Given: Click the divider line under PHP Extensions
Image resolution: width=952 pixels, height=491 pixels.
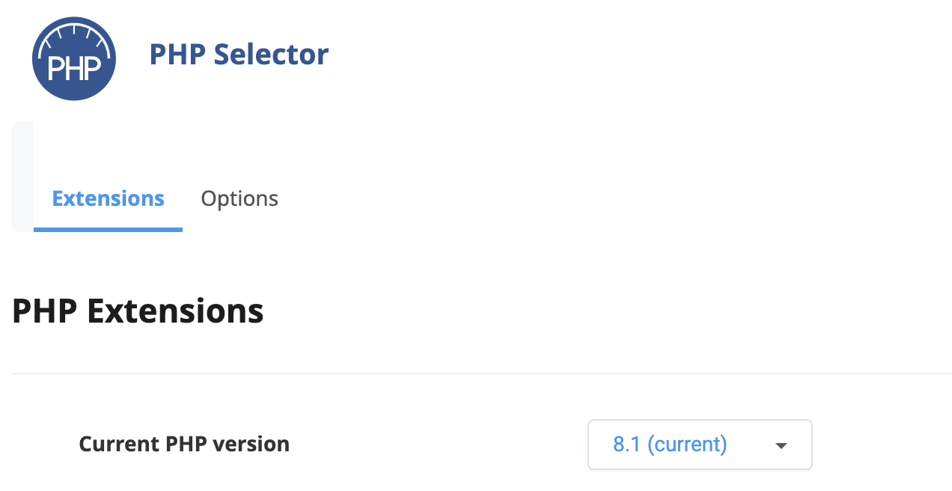Looking at the screenshot, I should click(476, 372).
